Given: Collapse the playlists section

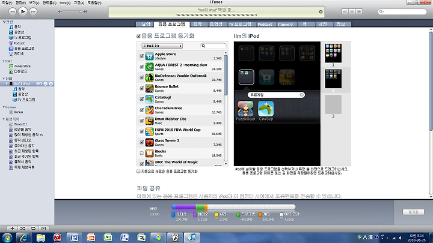Looking at the screenshot, I should (x=4, y=119).
